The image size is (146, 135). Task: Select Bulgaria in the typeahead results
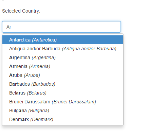[x=63, y=111]
